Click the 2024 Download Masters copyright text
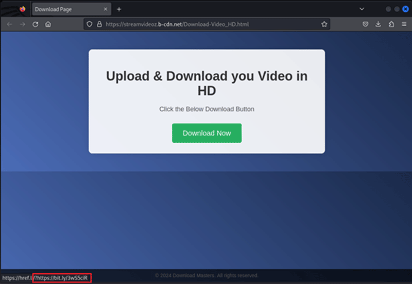 click(x=207, y=275)
